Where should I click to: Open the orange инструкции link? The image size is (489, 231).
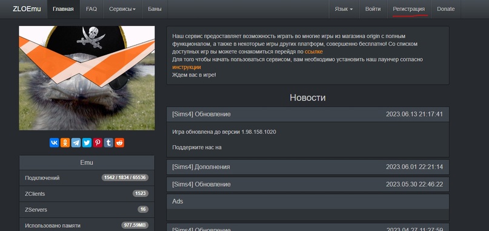click(187, 67)
